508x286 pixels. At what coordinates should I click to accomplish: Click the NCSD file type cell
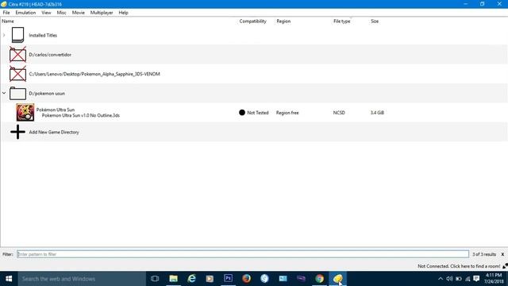[x=339, y=113]
